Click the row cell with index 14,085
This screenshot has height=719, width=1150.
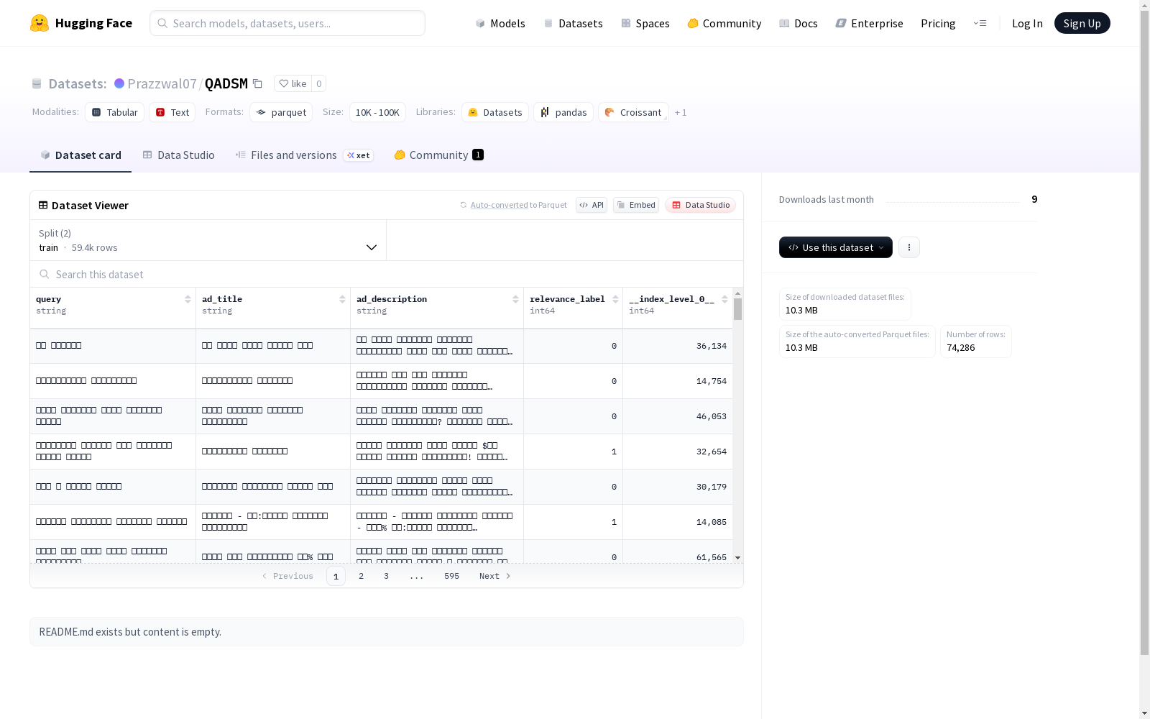[x=678, y=522]
